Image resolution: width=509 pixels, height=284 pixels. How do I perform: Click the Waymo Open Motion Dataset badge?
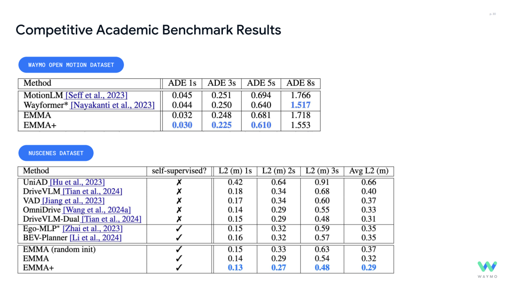pos(71,65)
